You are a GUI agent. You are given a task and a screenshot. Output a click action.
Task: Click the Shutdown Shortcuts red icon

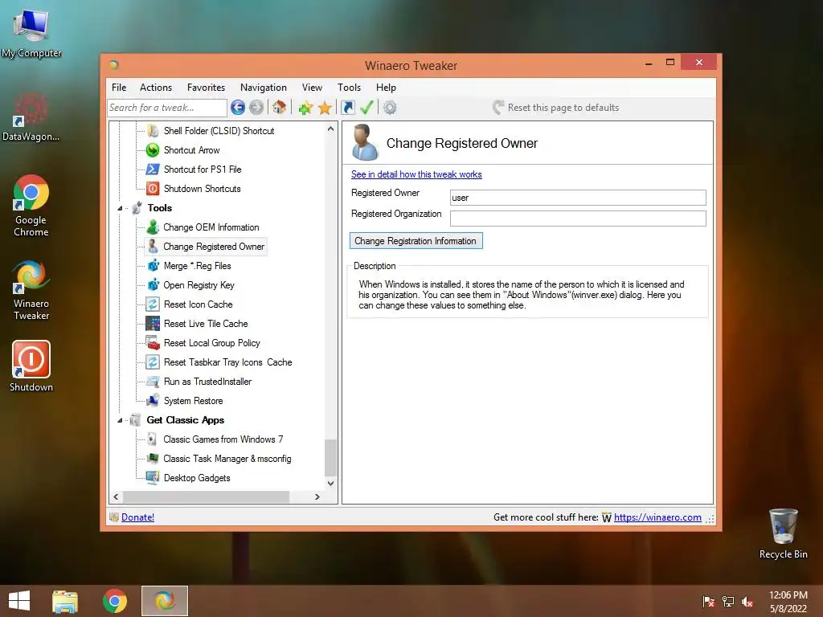pyautogui.click(x=153, y=188)
